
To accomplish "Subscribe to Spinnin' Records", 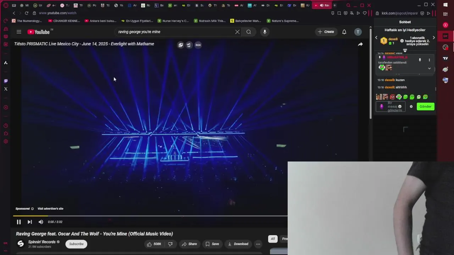I will click(76, 244).
